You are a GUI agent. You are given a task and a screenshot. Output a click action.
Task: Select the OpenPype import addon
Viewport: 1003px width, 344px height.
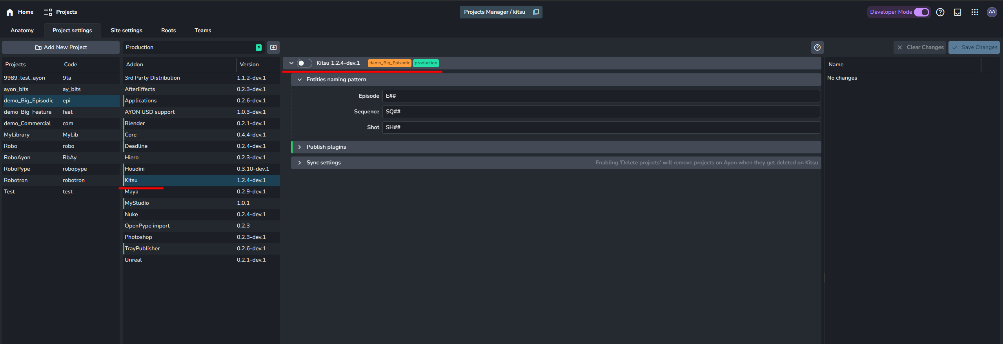(x=201, y=226)
